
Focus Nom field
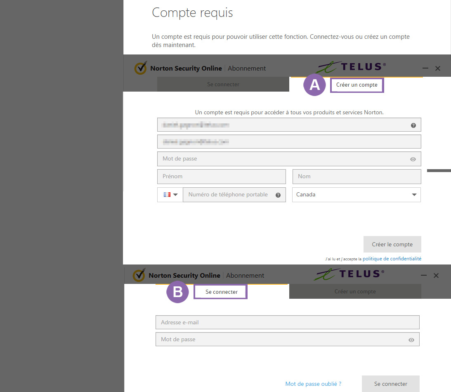pyautogui.click(x=357, y=176)
